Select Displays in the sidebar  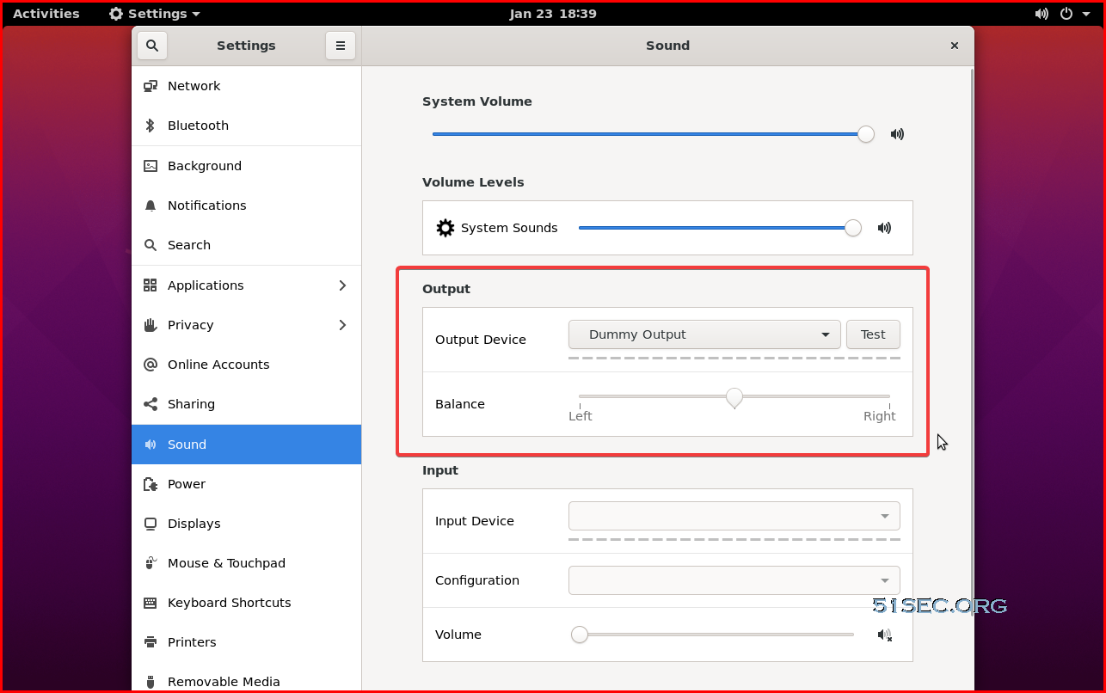[247, 524]
